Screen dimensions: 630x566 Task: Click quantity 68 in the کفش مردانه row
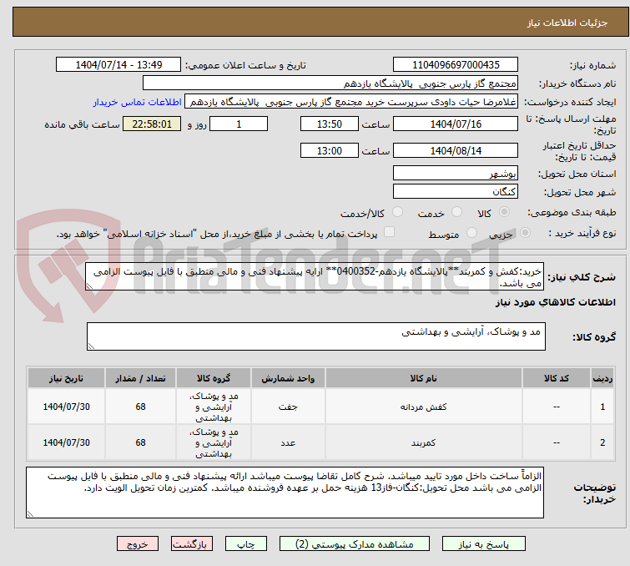click(140, 407)
